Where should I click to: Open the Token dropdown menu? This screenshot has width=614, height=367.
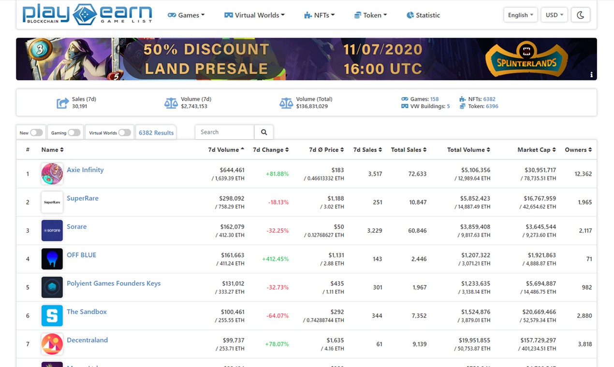pyautogui.click(x=370, y=15)
